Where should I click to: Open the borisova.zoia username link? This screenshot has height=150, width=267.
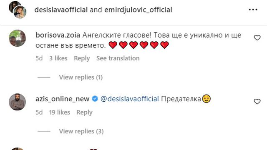pos(58,35)
